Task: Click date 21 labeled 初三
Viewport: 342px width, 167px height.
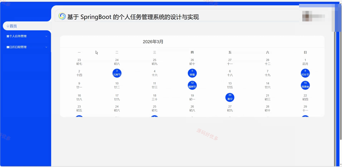Action: click(x=268, y=97)
